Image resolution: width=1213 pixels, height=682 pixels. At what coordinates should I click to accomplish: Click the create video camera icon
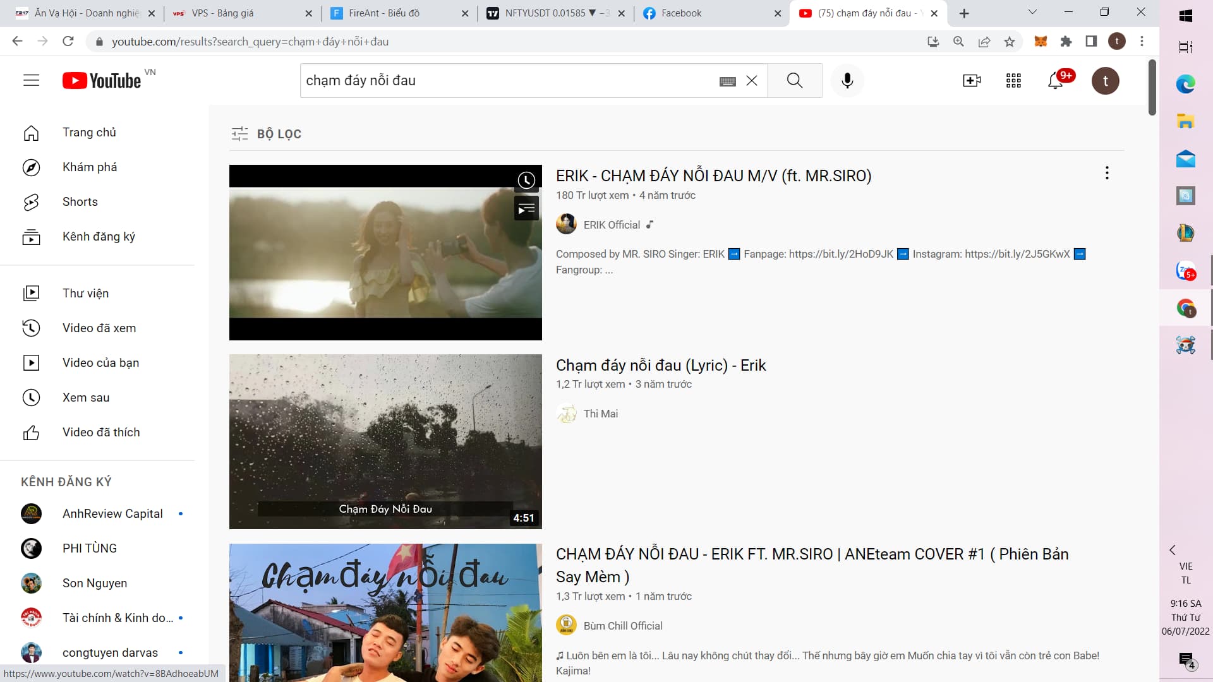(971, 80)
